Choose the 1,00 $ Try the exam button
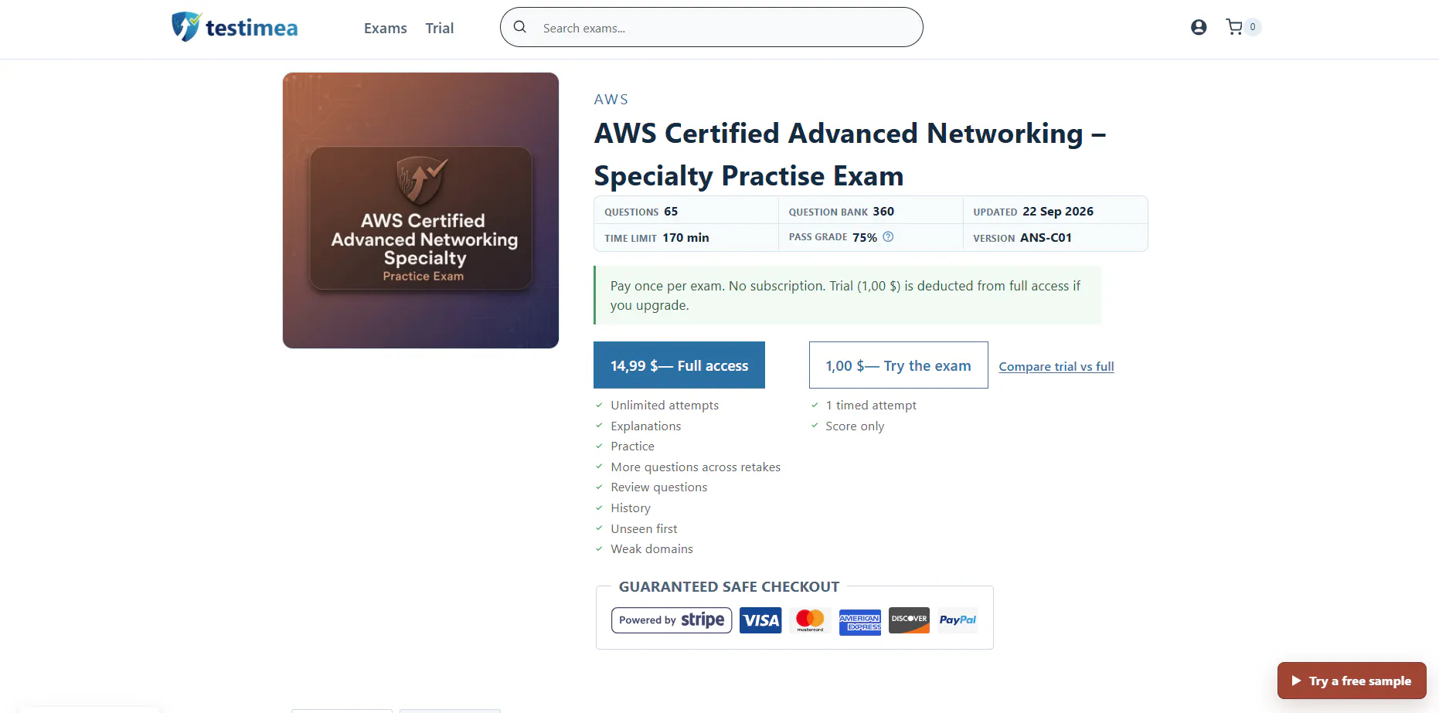This screenshot has height=713, width=1439. coord(898,365)
